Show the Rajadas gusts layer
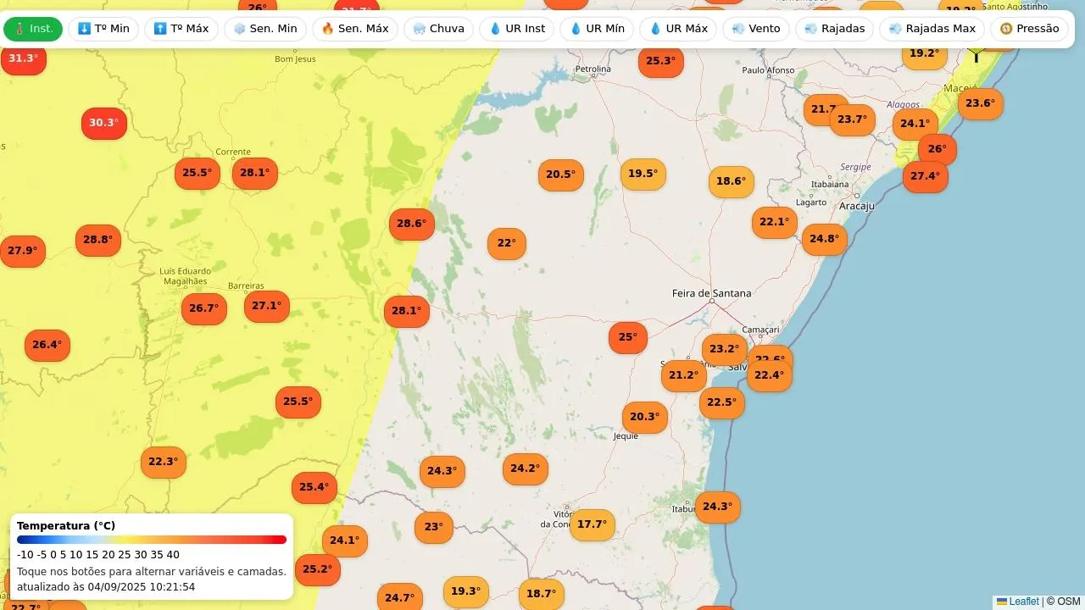Image resolution: width=1085 pixels, height=610 pixels. point(835,29)
